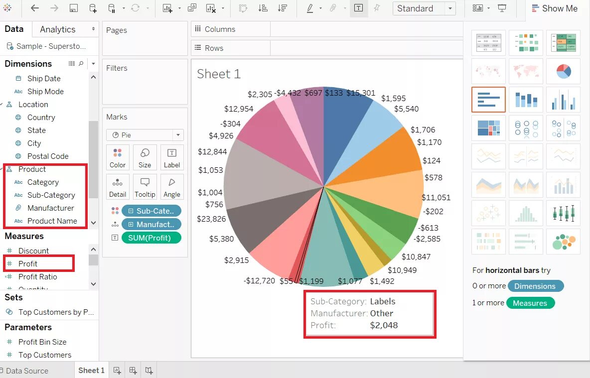This screenshot has height=378, width=590.
Task: Select packed bubbles thumbnail in Show Me
Action: [x=563, y=242]
